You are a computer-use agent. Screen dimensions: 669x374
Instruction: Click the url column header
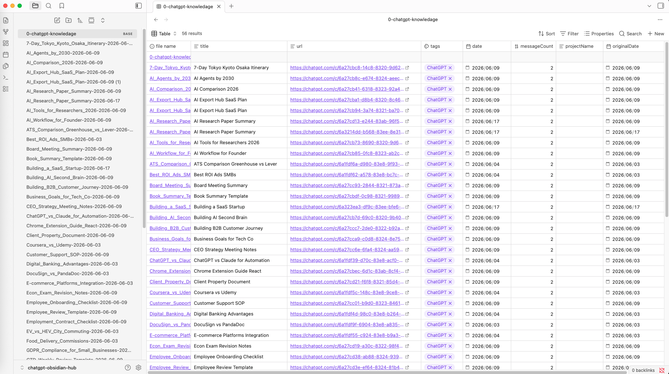click(x=354, y=46)
